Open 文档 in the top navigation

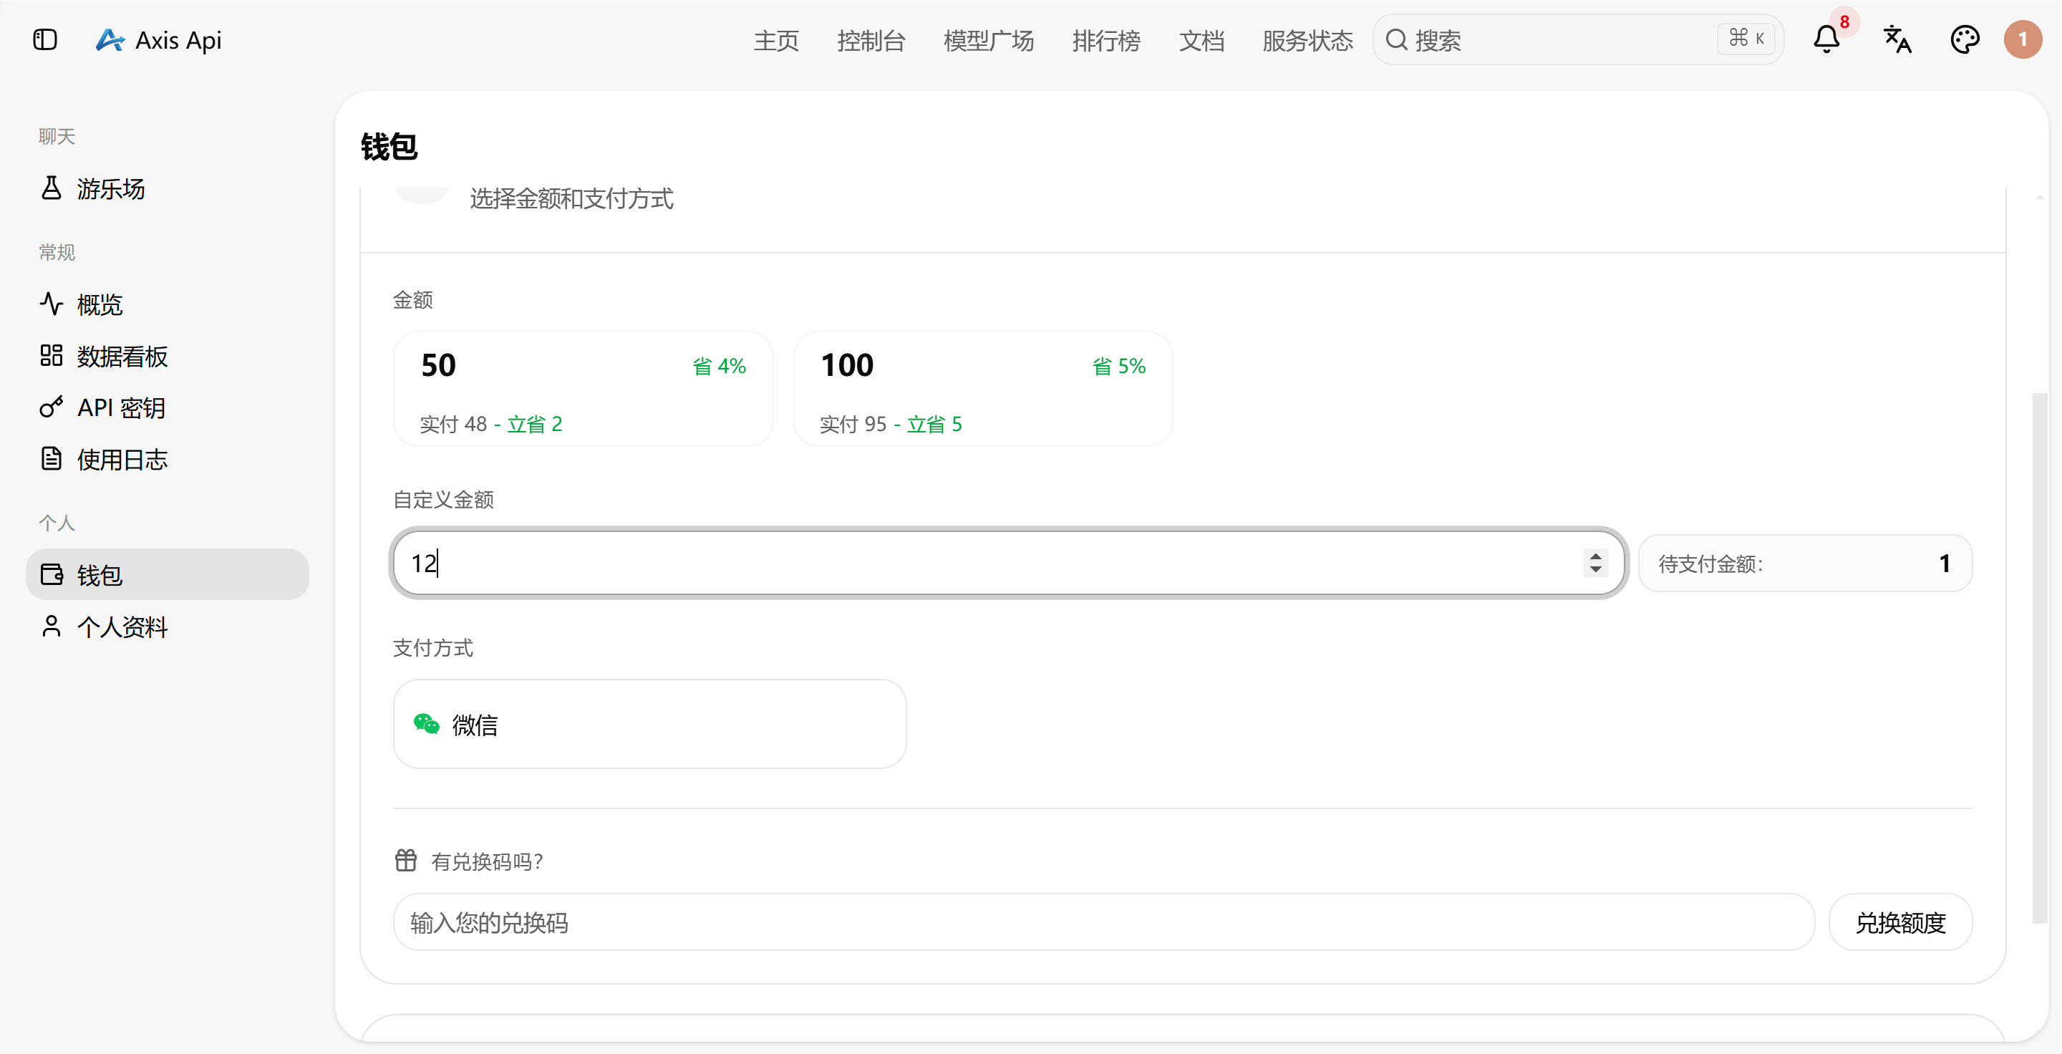(1201, 40)
